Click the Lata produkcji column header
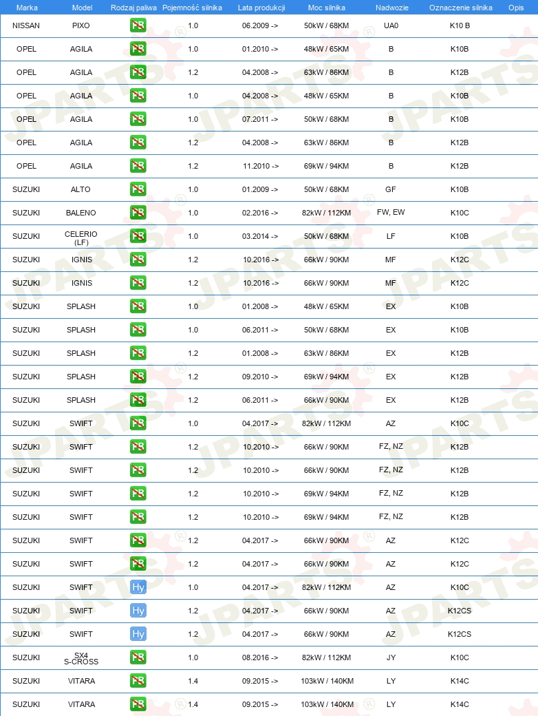 261,8
